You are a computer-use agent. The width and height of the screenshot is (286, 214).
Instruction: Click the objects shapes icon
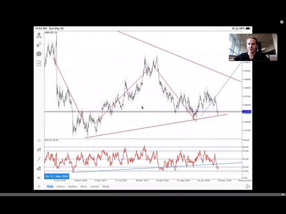pos(39,169)
